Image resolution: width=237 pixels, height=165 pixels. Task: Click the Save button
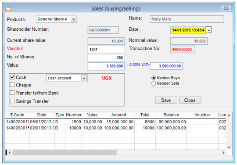click(166, 100)
